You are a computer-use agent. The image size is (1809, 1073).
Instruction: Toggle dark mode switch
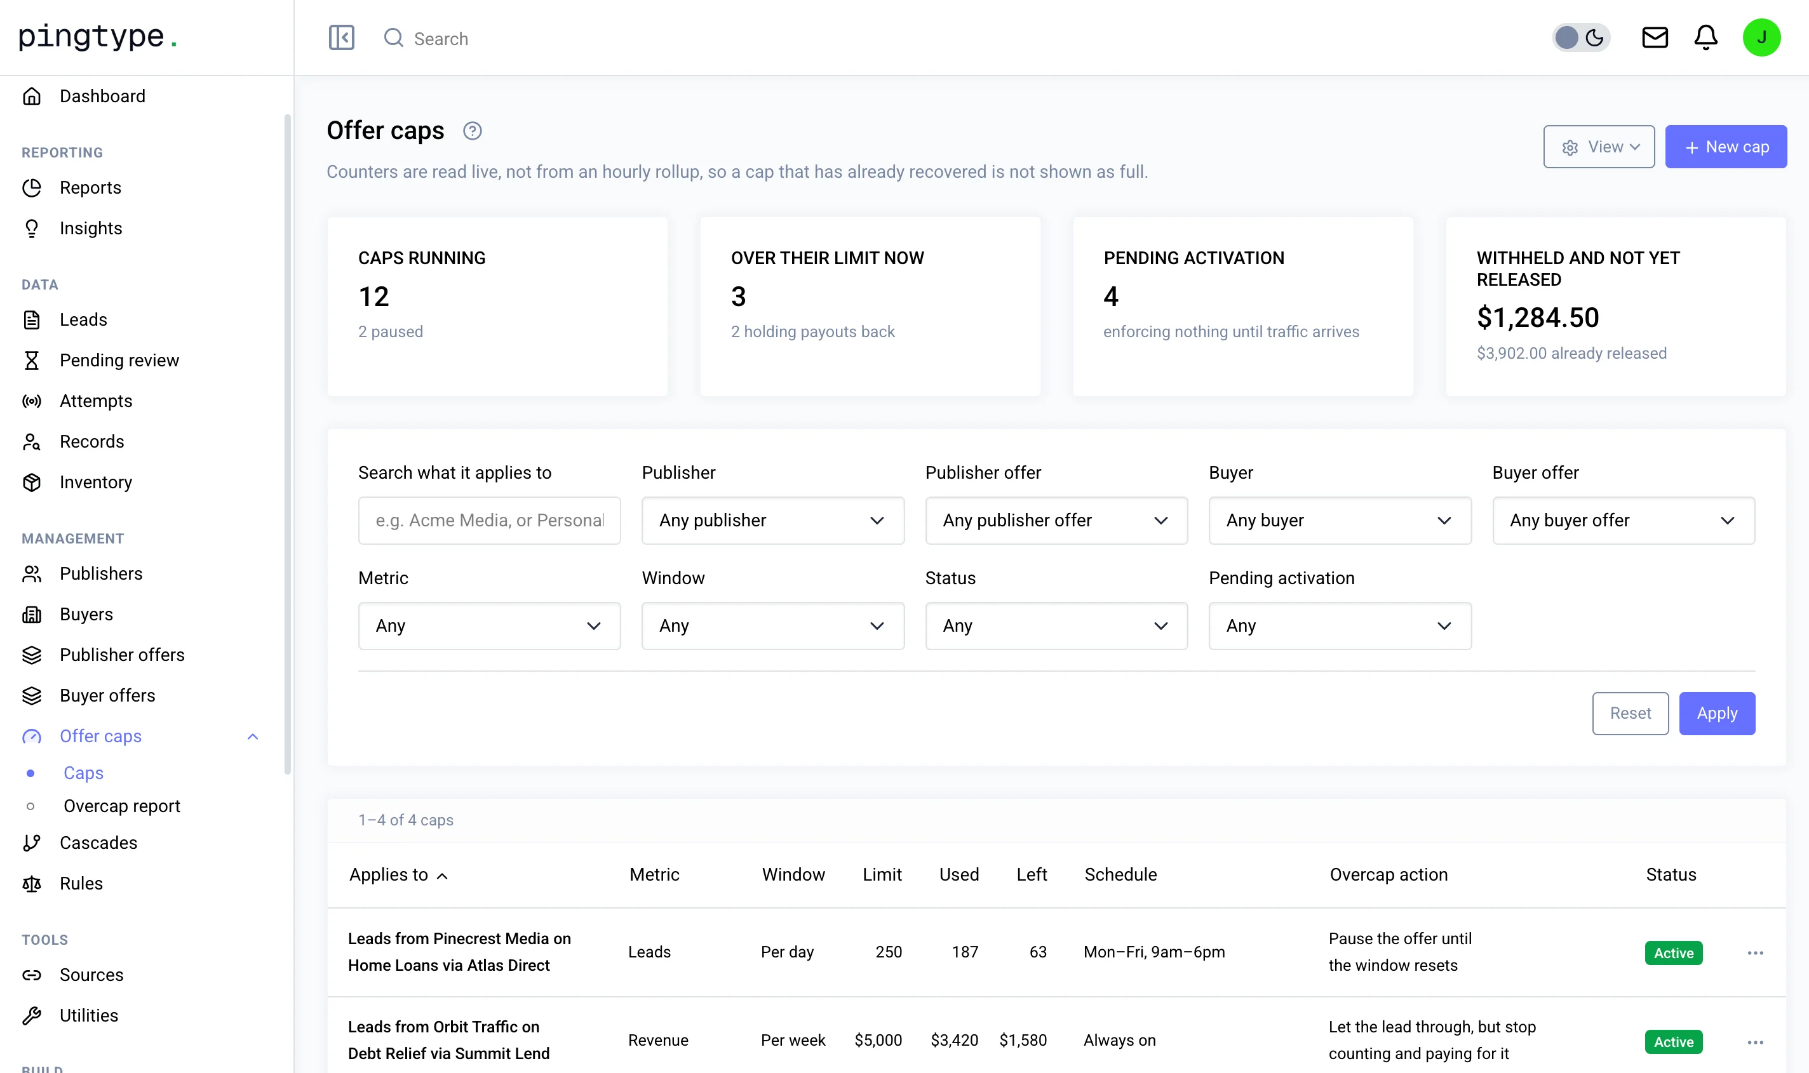1580,37
